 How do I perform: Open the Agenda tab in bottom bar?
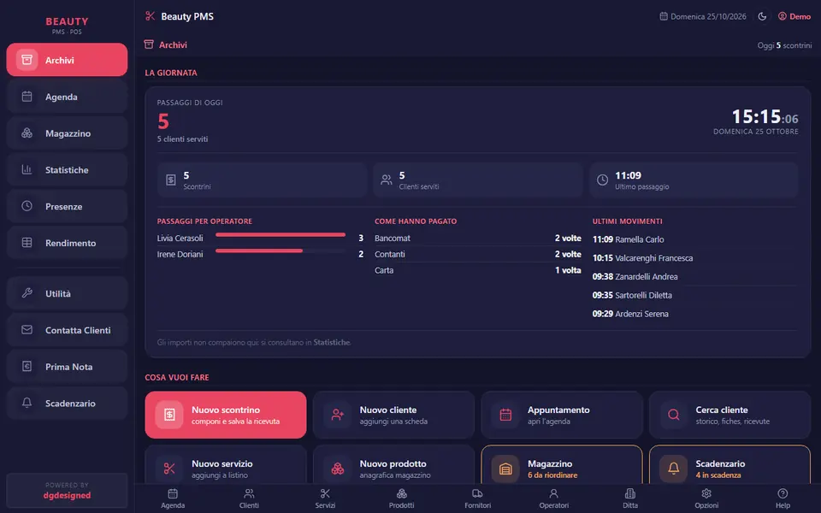coord(173,498)
